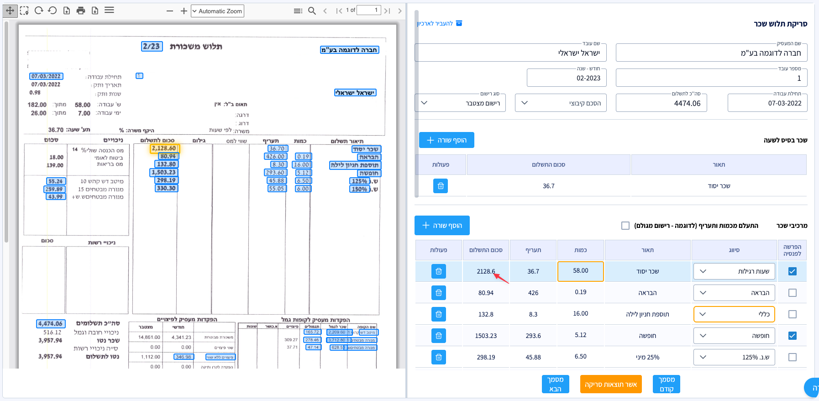The height and width of the screenshot is (401, 819).
Task: Expand the הסכם קיבוצי dropdown
Action: click(560, 103)
